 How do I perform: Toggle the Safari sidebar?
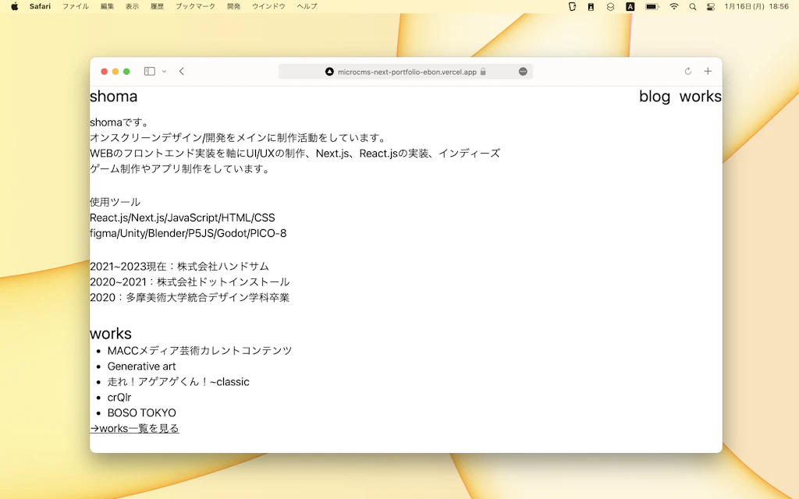pos(149,72)
